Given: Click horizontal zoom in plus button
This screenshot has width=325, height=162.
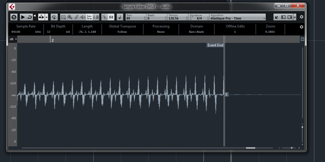Looking at the screenshot, I should point(299,148).
